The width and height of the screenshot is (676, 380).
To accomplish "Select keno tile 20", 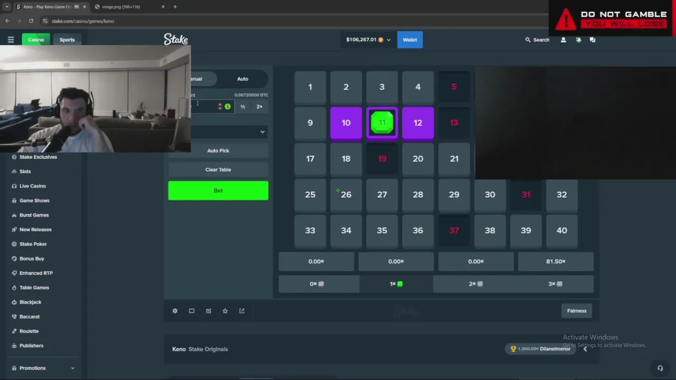I will [418, 159].
